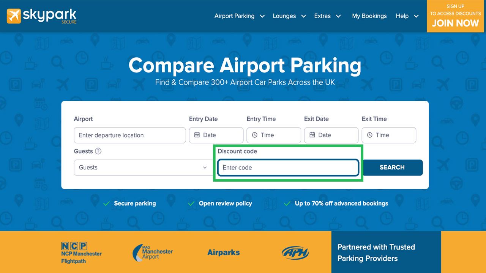Click the Skypark Secure logo

41,16
